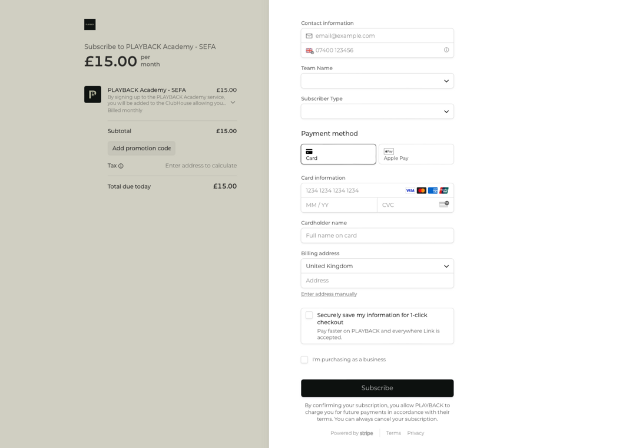
Task: Click the Visa card brand icon
Action: [x=410, y=190]
